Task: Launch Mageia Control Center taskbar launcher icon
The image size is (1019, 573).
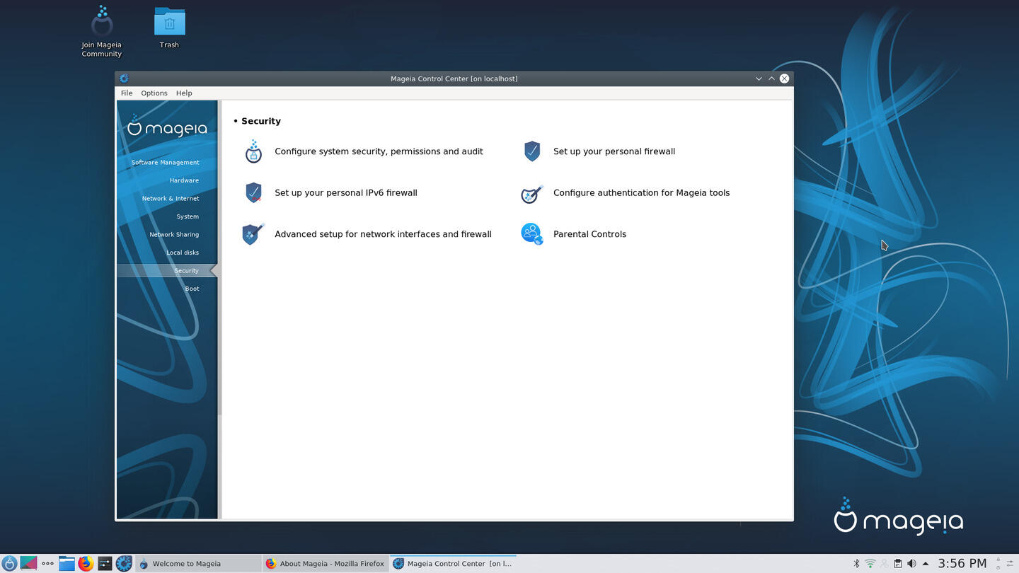Action: pos(124,564)
